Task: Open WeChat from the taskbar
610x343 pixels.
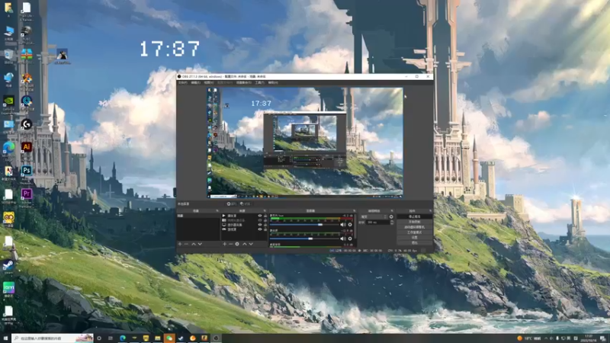Action: point(169,338)
